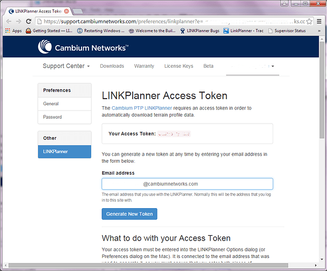Click the vertical scrollbar down arrow
The width and height of the screenshot is (327, 271).
point(322,259)
